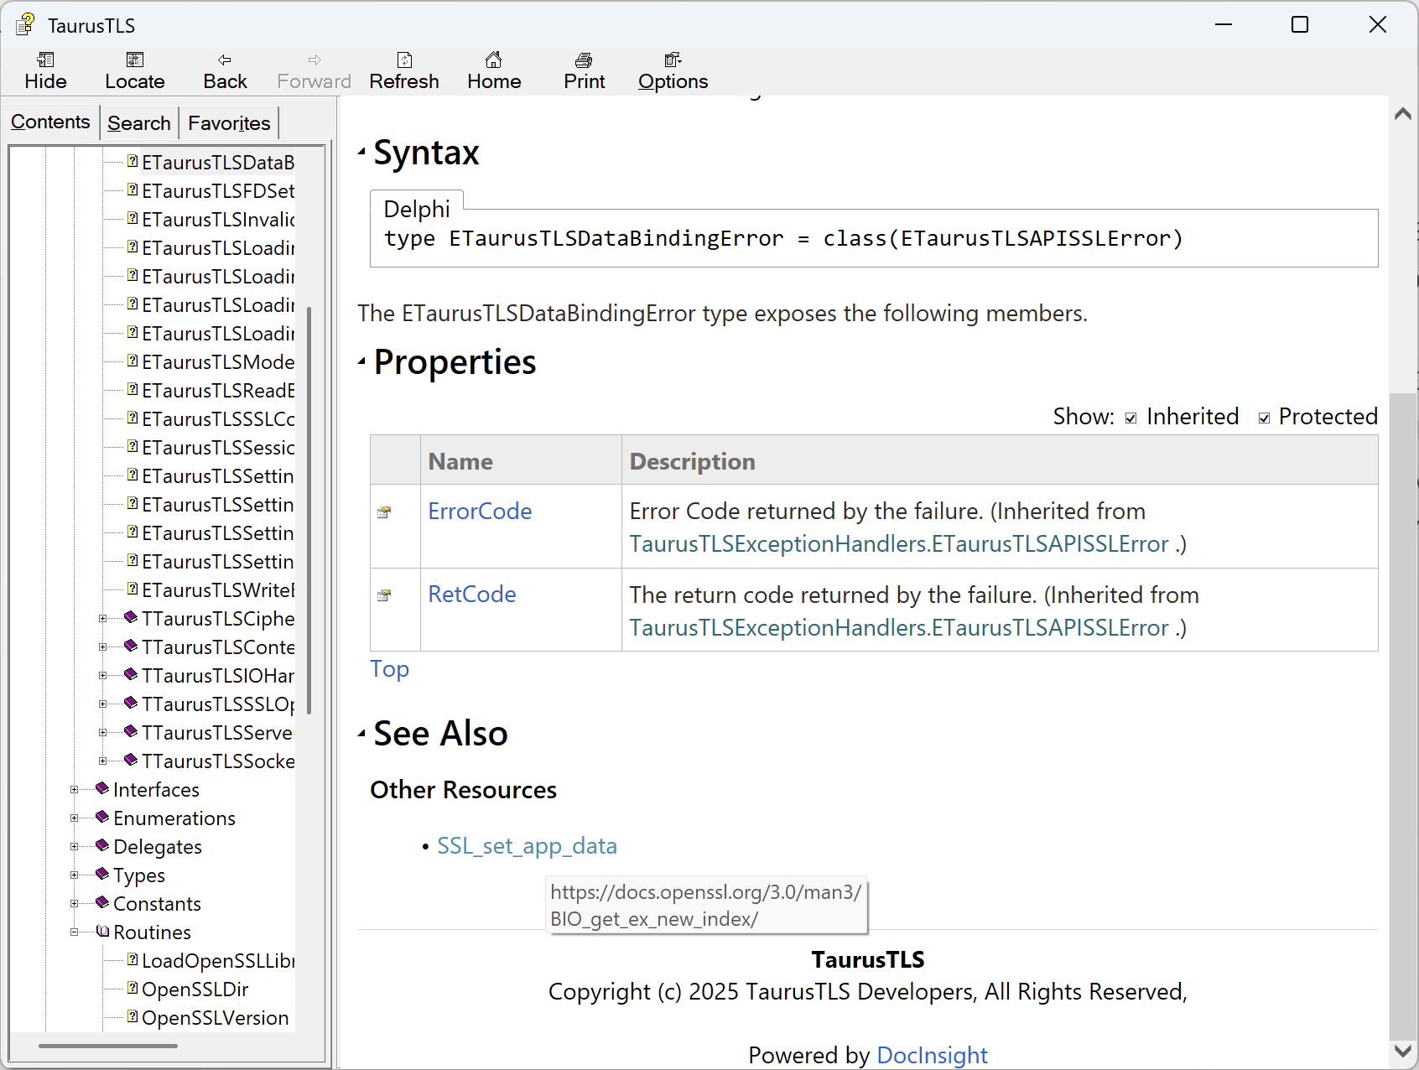Click the book icon next to TTaurusTLSCiphe
1419x1070 pixels.
(131, 617)
